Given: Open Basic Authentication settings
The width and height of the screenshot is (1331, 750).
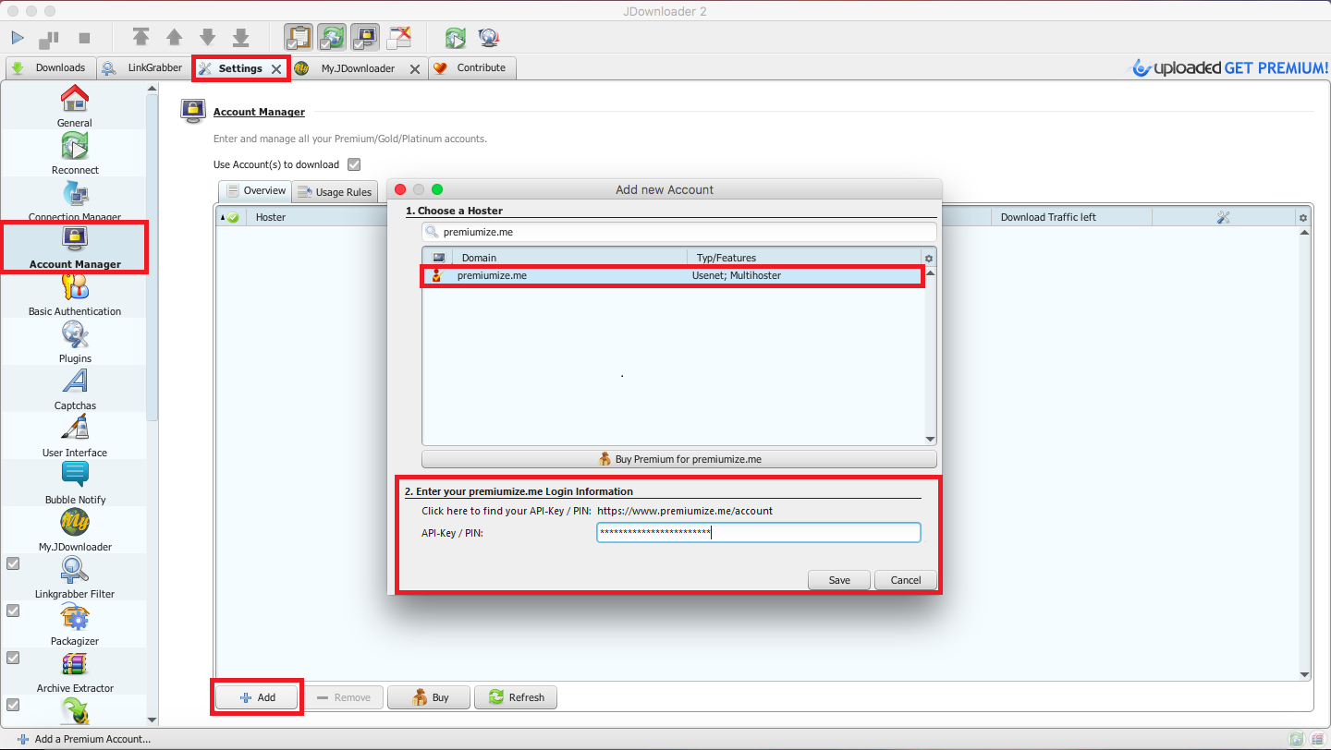Looking at the screenshot, I should pyautogui.click(x=74, y=295).
